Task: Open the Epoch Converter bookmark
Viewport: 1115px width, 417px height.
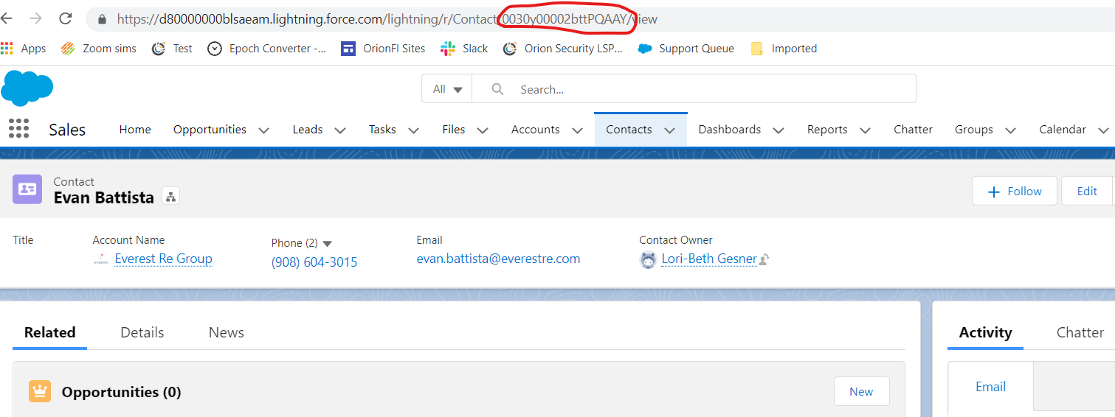Action: [267, 49]
